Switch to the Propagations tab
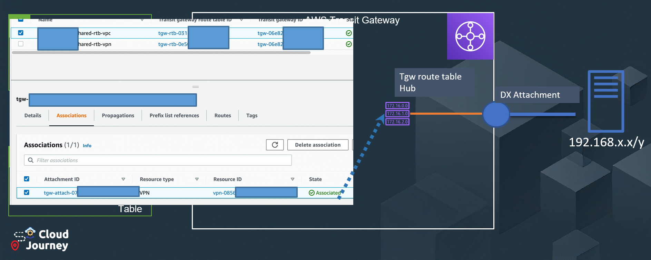651x260 pixels. [x=118, y=116]
